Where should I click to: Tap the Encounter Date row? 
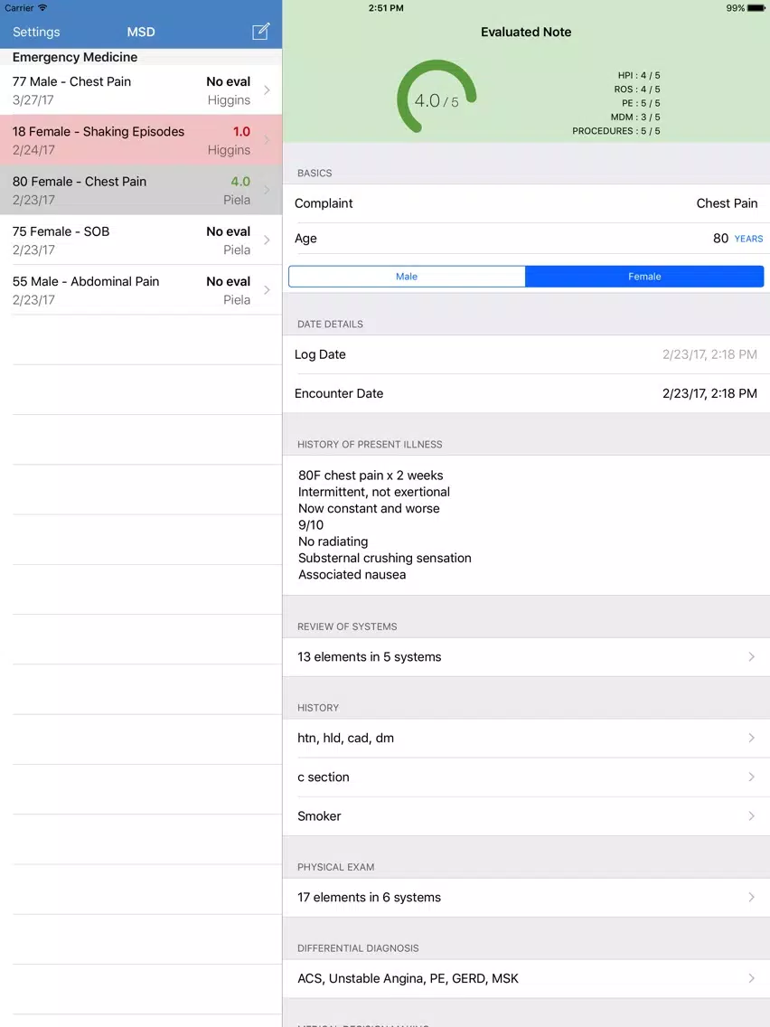(x=526, y=393)
